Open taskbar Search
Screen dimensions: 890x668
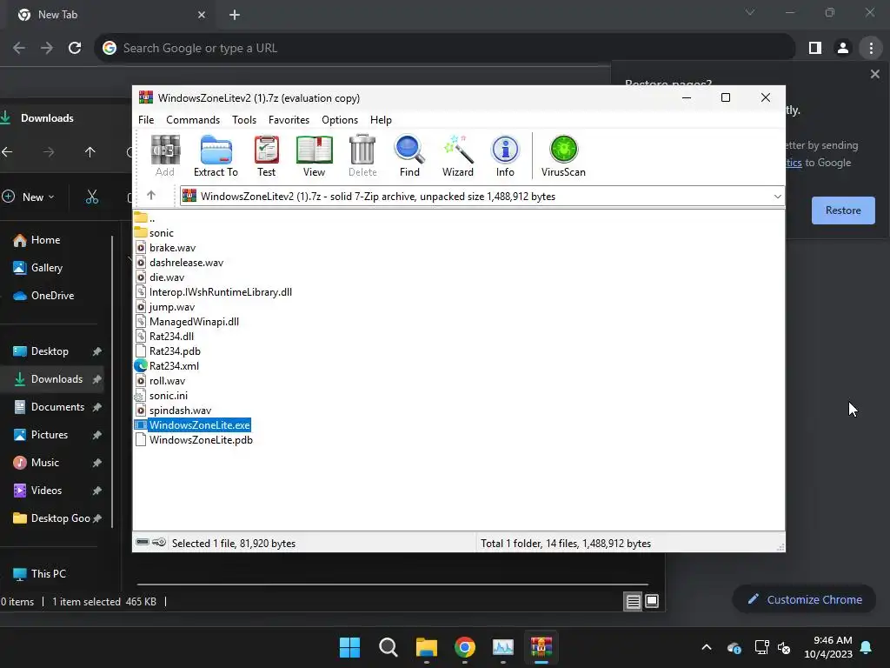click(x=389, y=647)
